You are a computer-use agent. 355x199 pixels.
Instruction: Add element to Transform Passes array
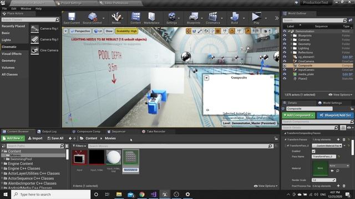pyautogui.click(x=338, y=140)
